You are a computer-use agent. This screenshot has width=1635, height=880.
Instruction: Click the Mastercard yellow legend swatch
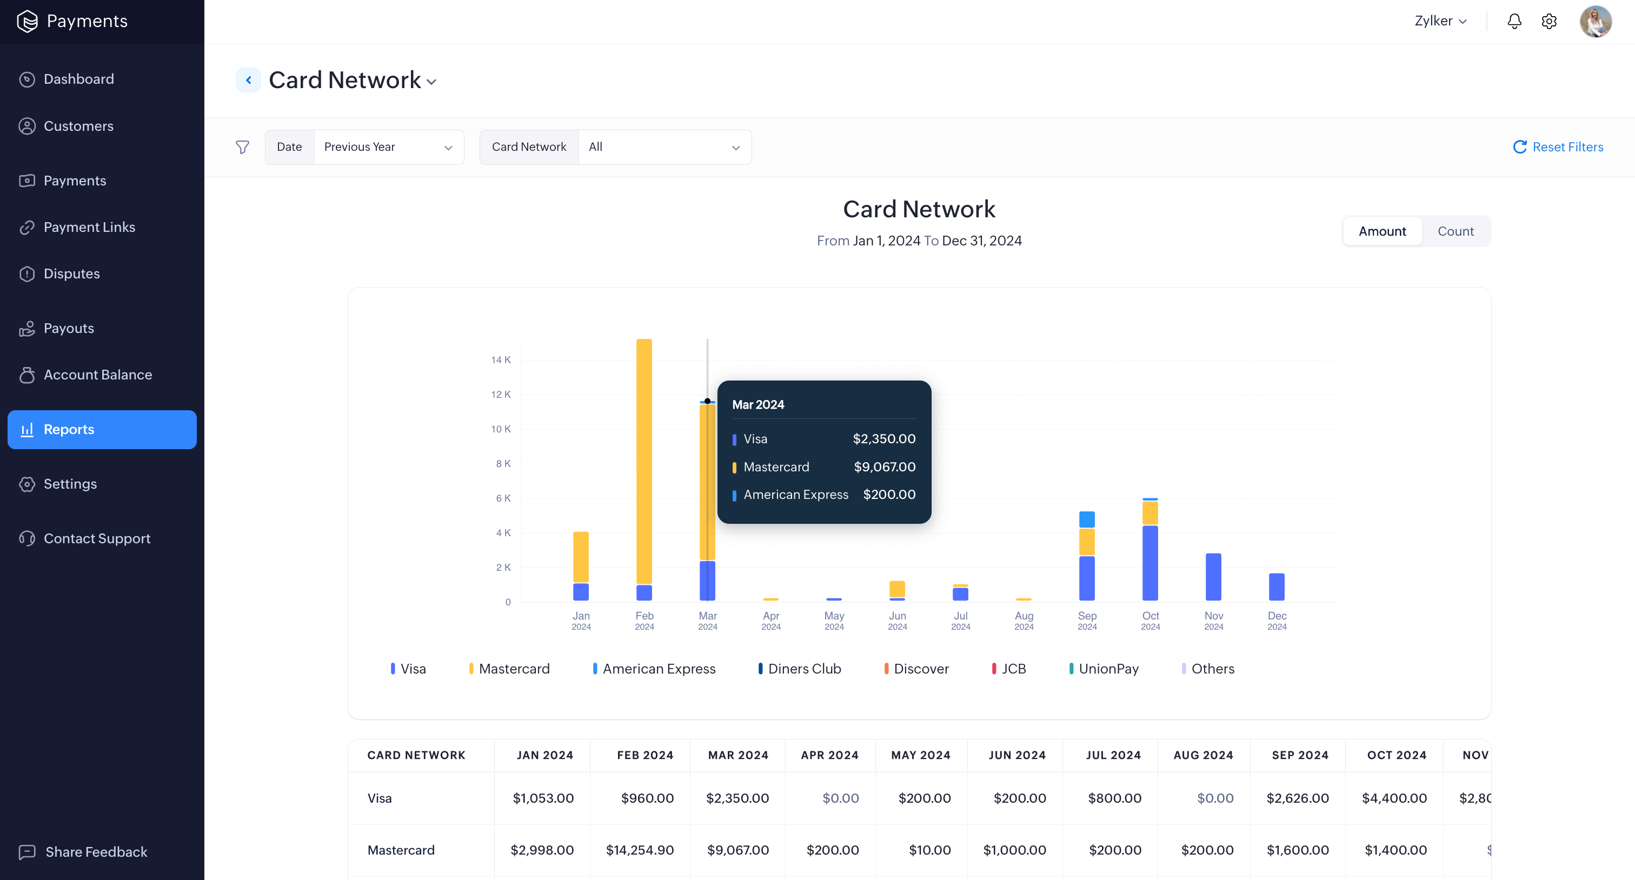coord(471,669)
